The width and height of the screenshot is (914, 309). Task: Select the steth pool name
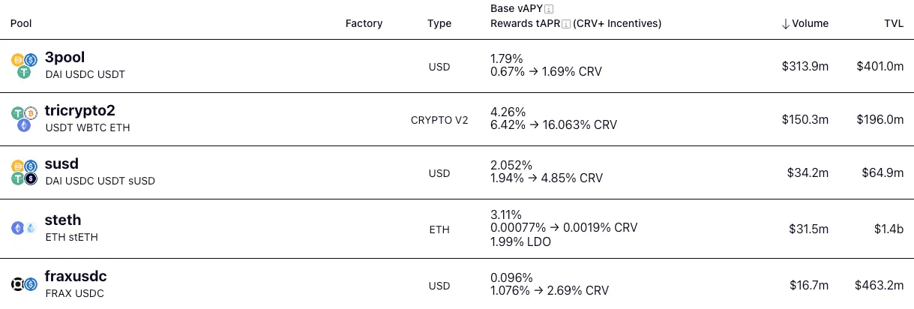63,220
